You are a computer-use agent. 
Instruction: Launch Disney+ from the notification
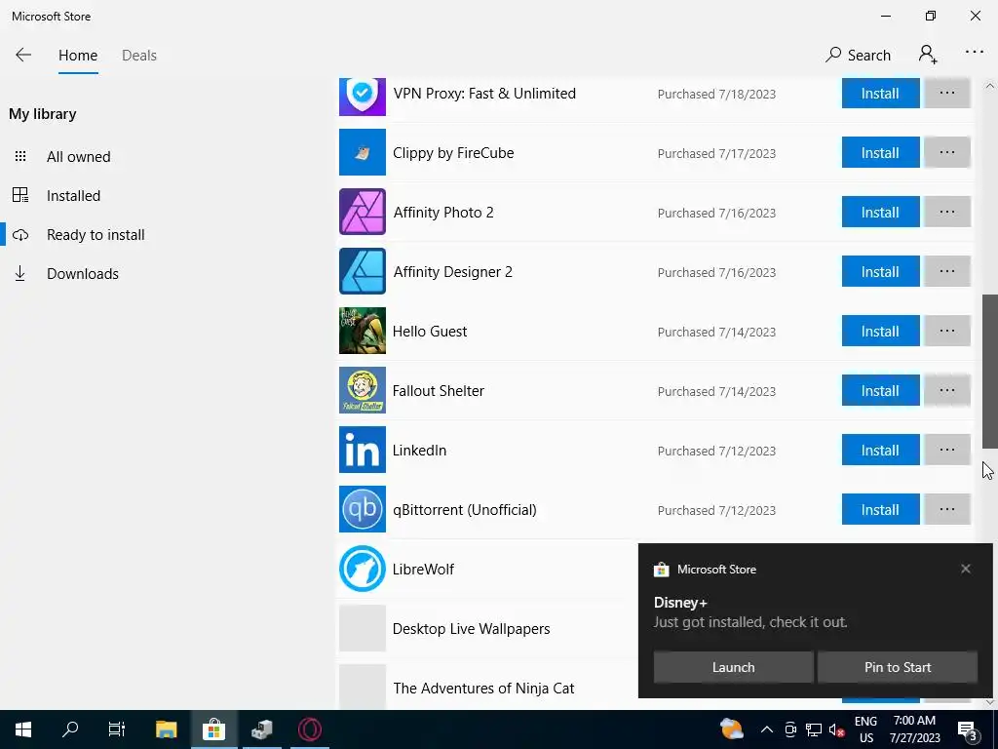coord(733,667)
